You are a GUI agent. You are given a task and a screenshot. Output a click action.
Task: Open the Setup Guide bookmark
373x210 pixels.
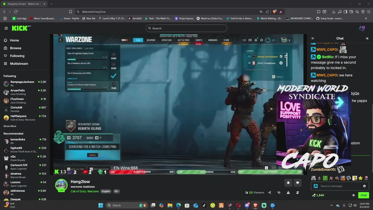click(329, 18)
